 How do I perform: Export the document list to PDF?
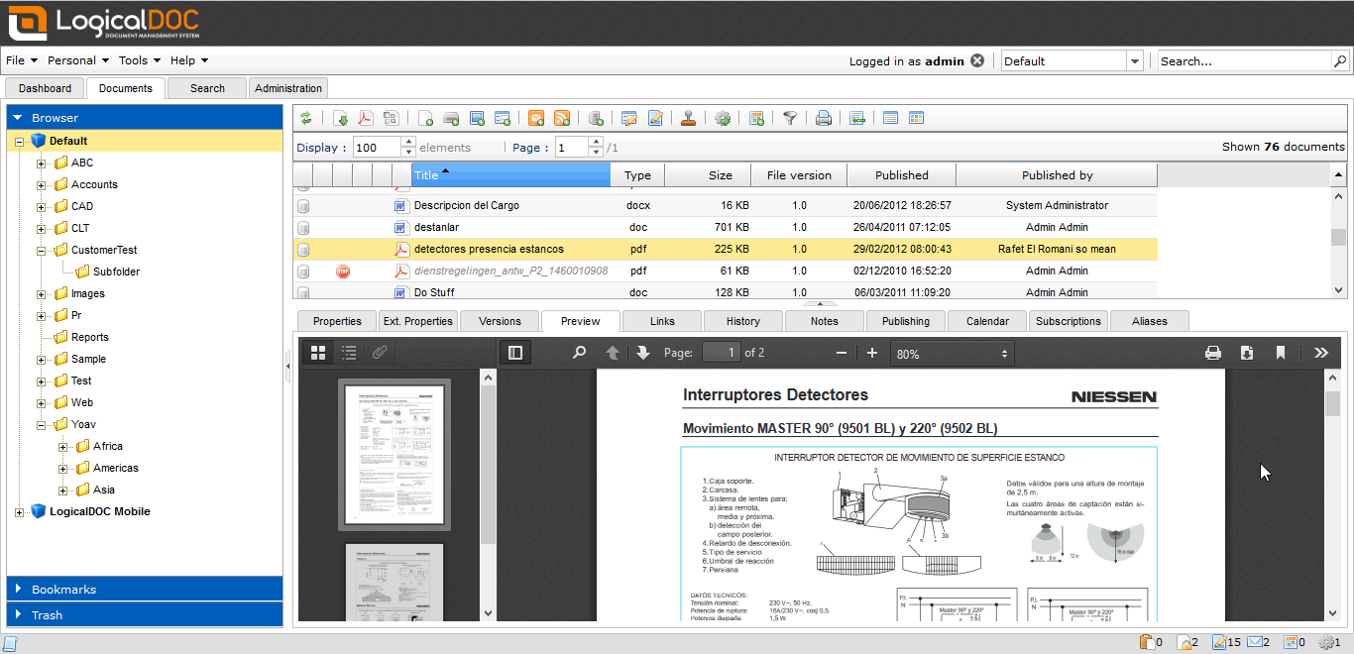click(366, 118)
